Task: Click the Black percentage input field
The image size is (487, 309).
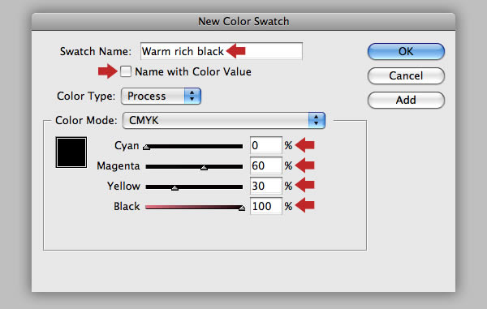Action: 266,206
